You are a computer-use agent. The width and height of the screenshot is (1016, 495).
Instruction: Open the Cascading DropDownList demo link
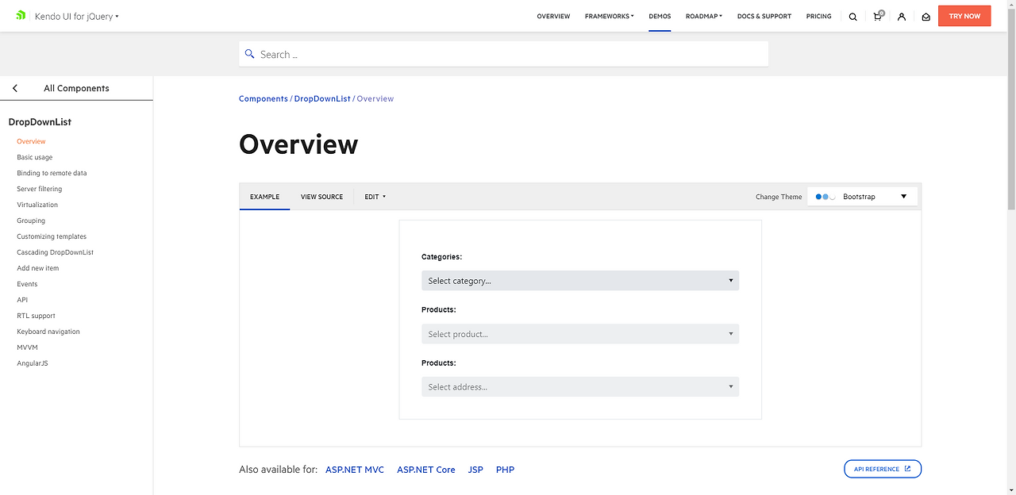[55, 251]
